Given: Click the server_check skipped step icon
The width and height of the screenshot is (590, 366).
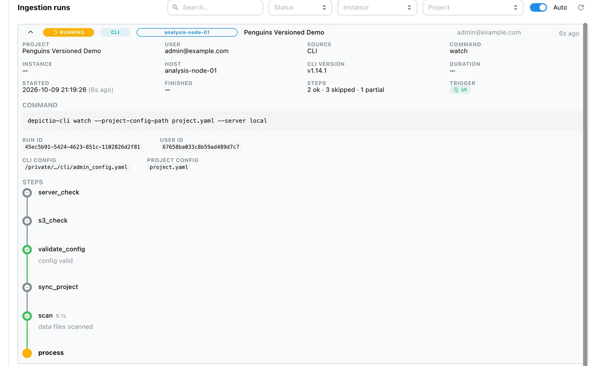Looking at the screenshot, I should point(27,193).
